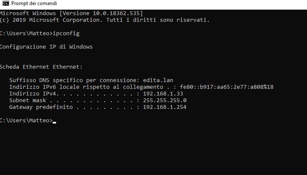Click the DNS suffix value edita.lan

(x=158, y=80)
